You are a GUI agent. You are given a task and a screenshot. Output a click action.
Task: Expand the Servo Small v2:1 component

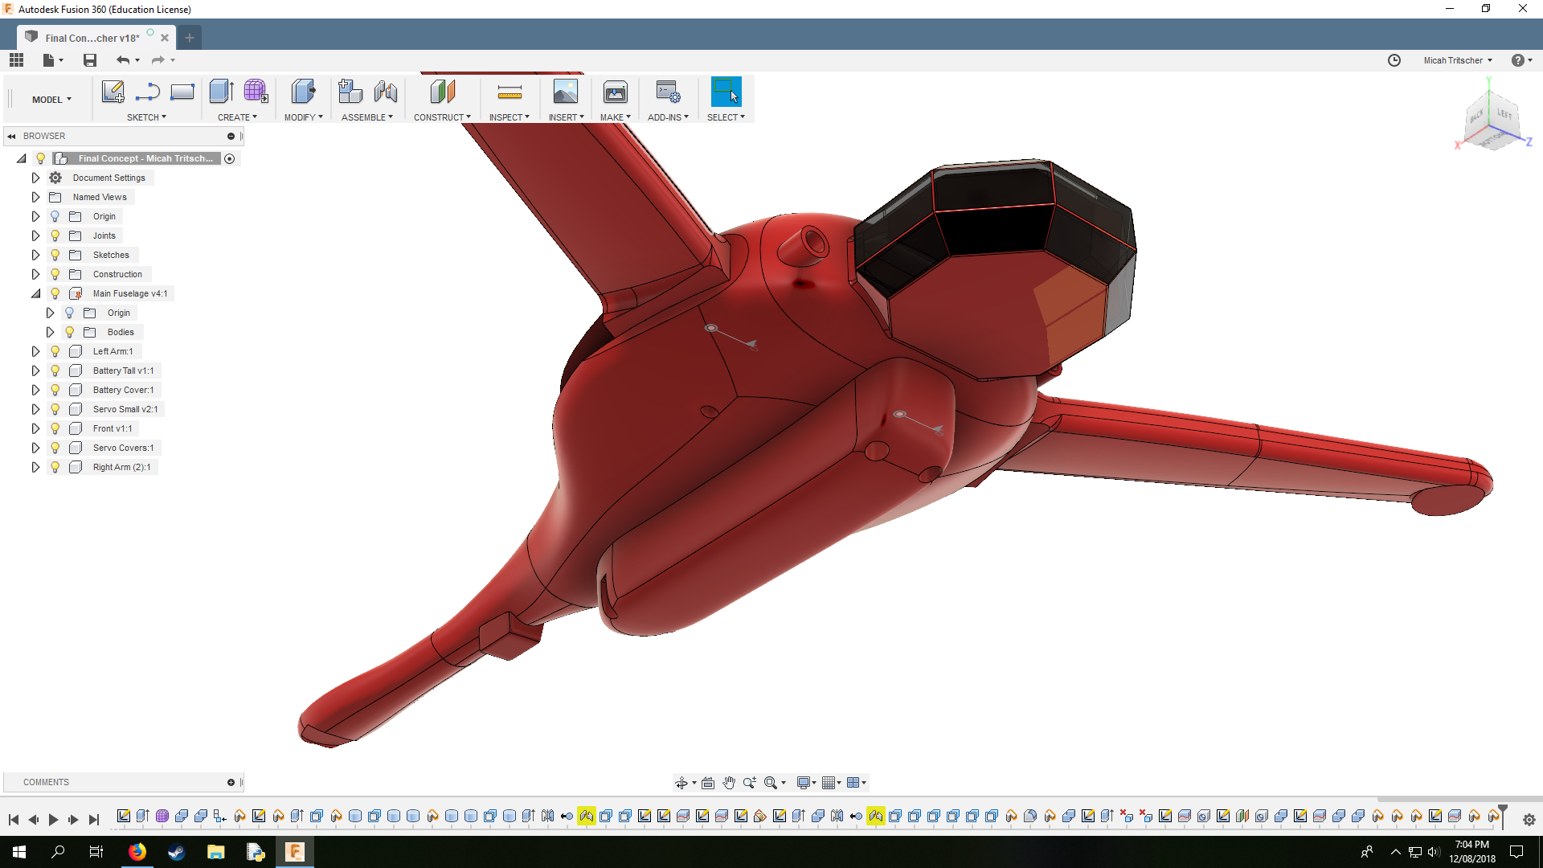[x=35, y=409]
